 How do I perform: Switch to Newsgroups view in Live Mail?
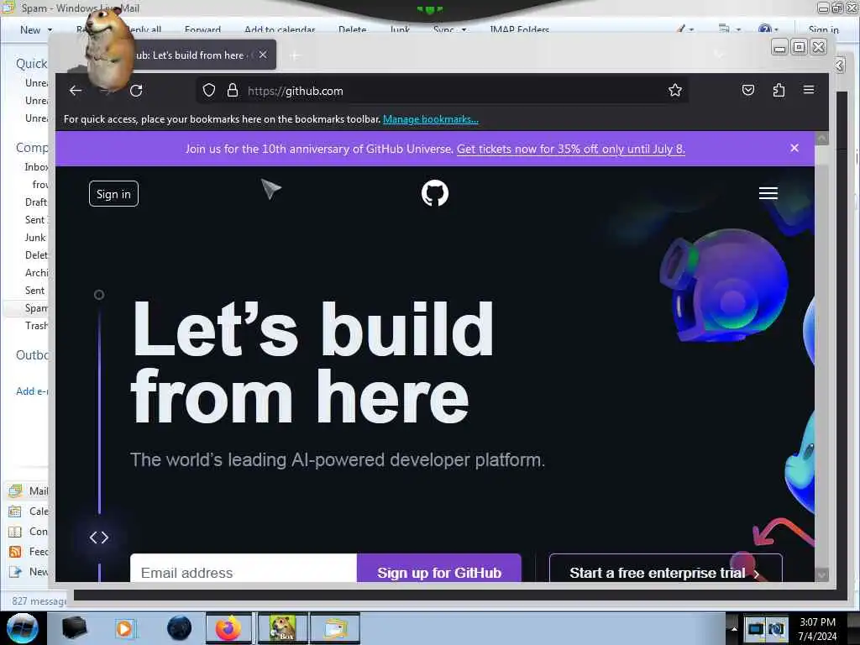[x=29, y=572]
